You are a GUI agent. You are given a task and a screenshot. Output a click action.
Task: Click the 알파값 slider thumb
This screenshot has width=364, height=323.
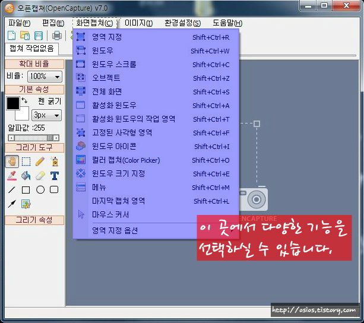tap(50, 138)
